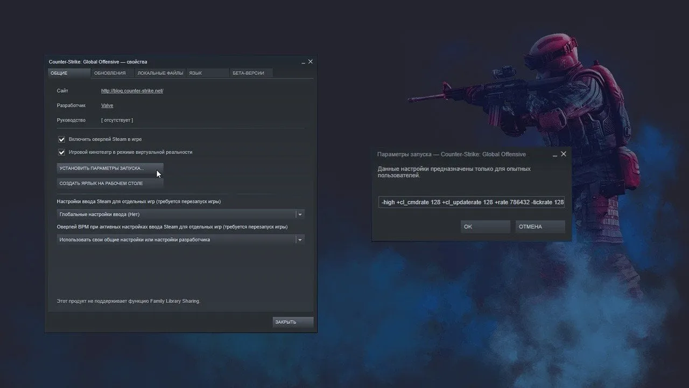Open the blog.counter-strike.net link
The image size is (689, 388).
[x=132, y=91]
